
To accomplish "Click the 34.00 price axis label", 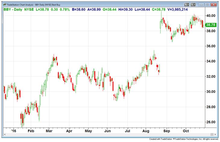I will (x=211, y=61).
